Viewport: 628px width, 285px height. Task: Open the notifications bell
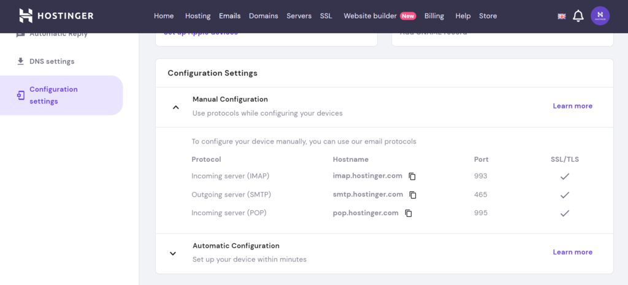click(578, 17)
